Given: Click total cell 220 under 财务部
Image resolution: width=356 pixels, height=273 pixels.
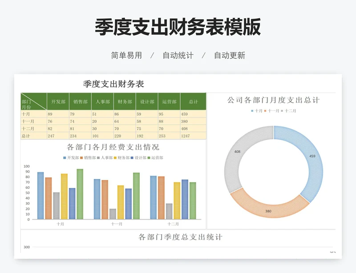Looking at the screenshot, I should [x=125, y=136].
